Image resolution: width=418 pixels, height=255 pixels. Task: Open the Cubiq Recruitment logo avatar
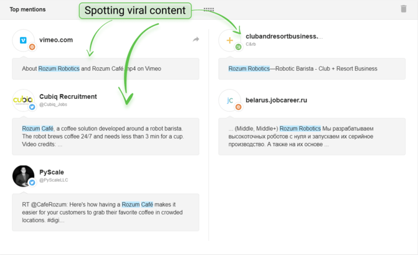point(24,100)
